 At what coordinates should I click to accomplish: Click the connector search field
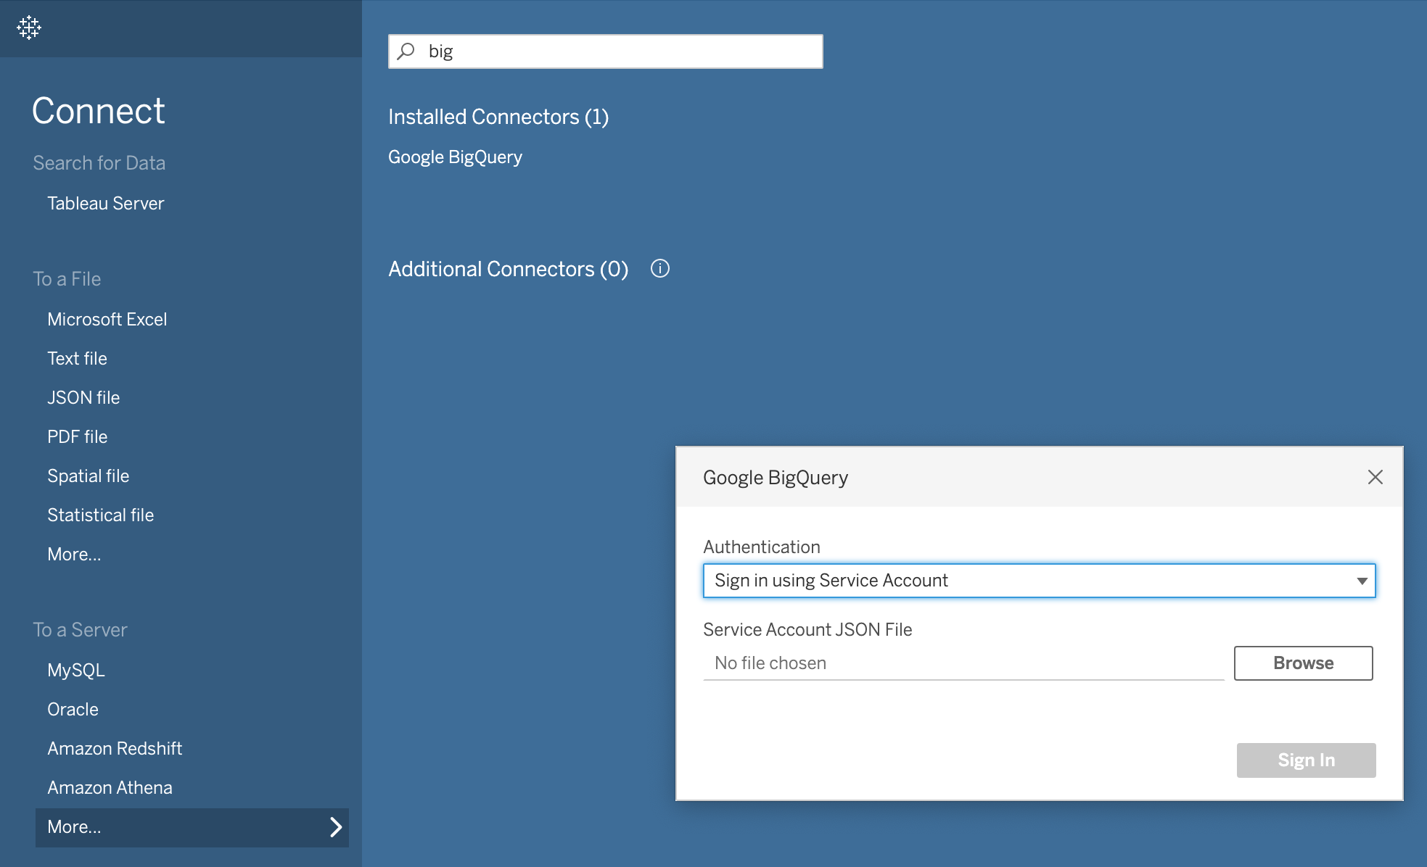[605, 51]
